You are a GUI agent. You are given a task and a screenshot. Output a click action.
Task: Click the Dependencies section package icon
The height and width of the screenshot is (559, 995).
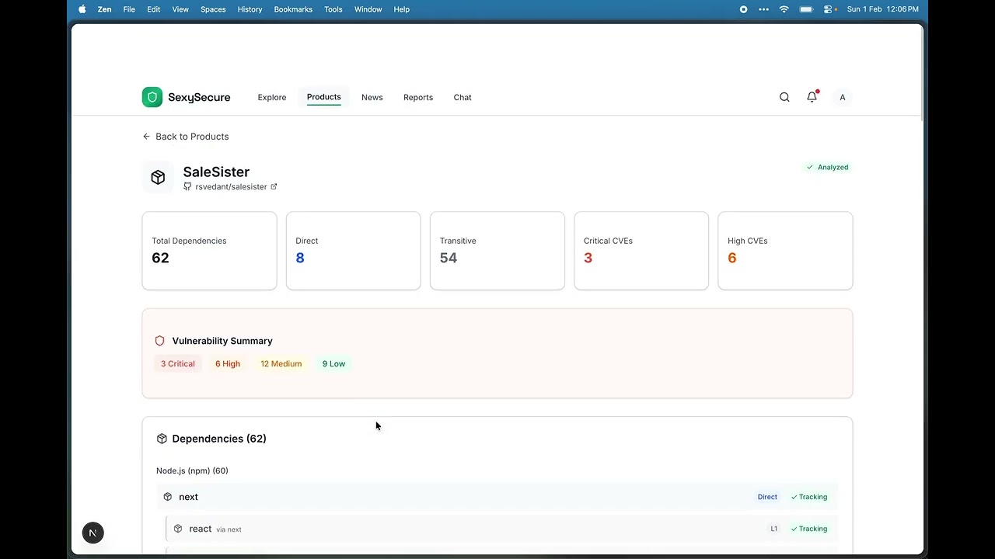coord(162,439)
